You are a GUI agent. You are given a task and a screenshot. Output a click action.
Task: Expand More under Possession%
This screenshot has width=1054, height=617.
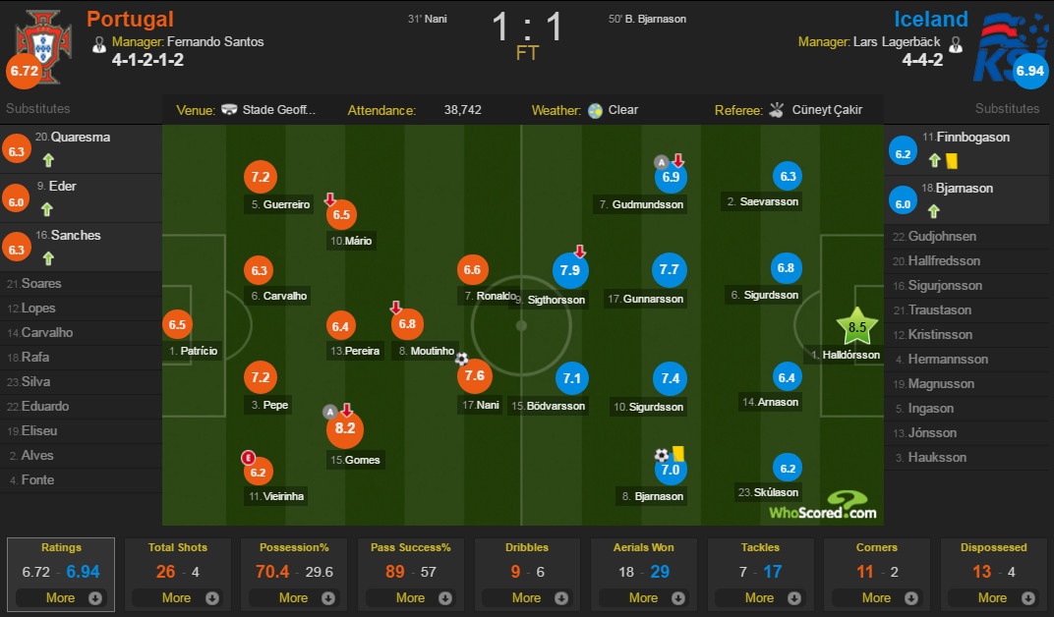click(x=292, y=597)
